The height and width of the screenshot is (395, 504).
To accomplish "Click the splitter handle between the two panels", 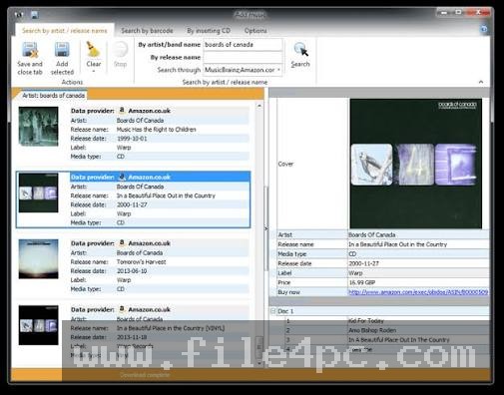I will tap(266, 228).
